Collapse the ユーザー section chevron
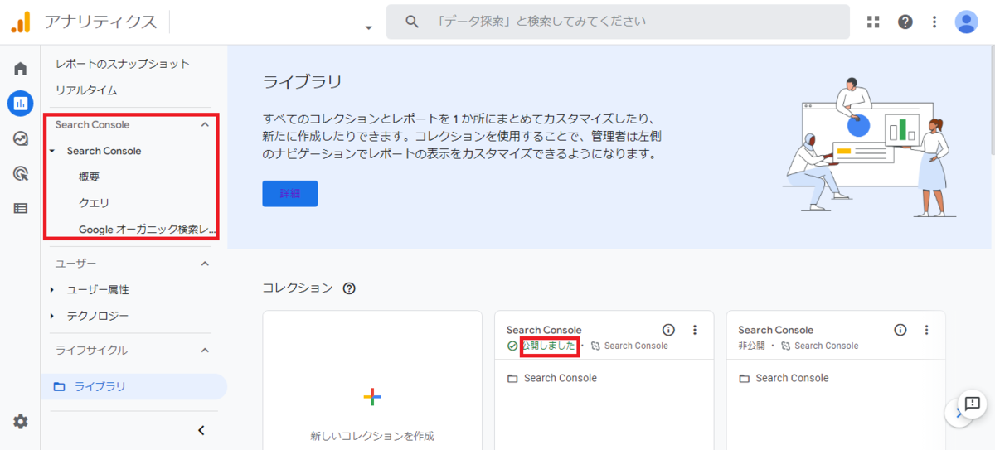Image resolution: width=995 pixels, height=450 pixels. coord(206,264)
